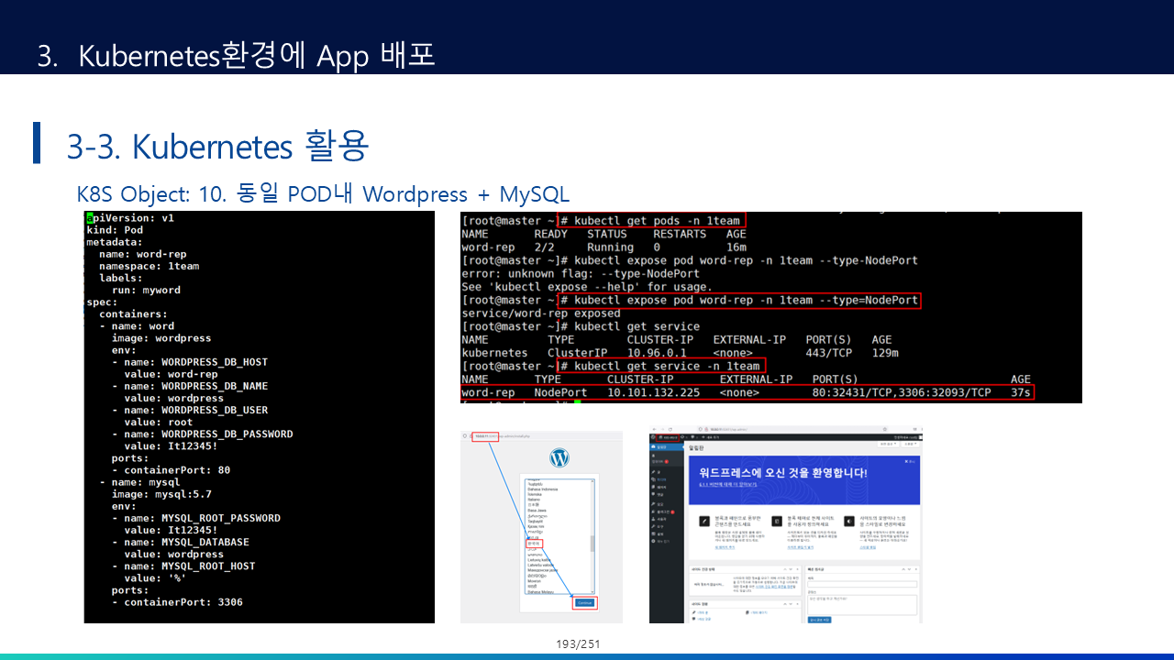The image size is (1174, 660).
Task: Select 한국어 in install language list
Action: (x=533, y=544)
